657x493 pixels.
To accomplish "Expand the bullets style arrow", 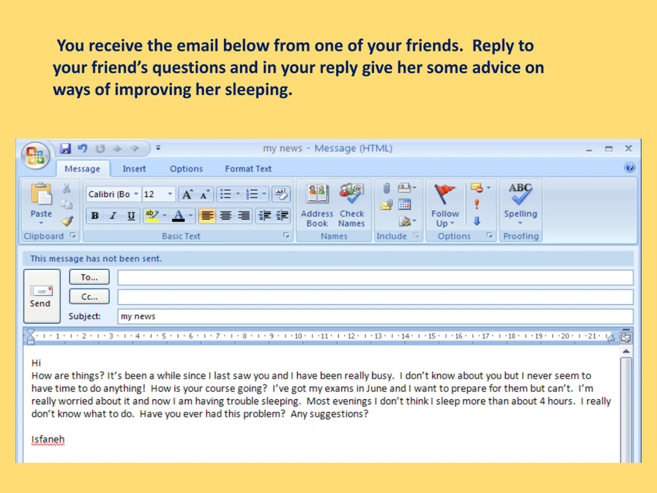I will pyautogui.click(x=238, y=194).
